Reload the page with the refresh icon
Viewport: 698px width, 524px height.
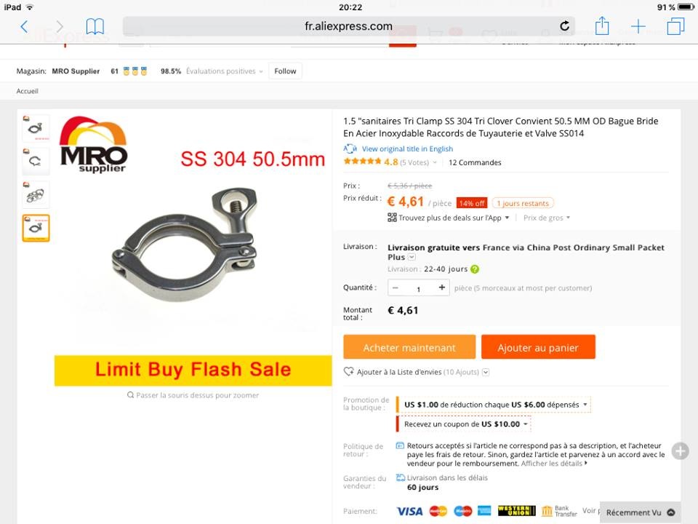tap(564, 26)
